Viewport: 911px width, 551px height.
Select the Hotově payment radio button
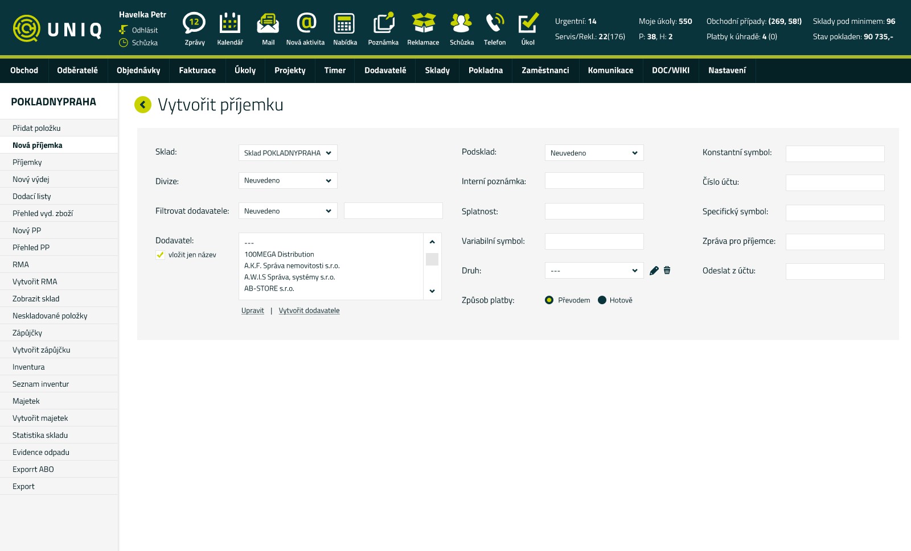(602, 300)
